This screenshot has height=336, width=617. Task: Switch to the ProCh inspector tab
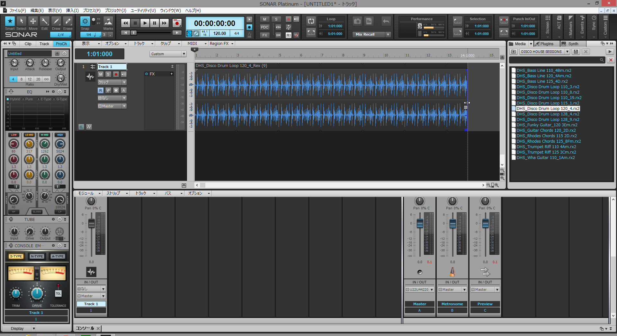[x=61, y=44]
